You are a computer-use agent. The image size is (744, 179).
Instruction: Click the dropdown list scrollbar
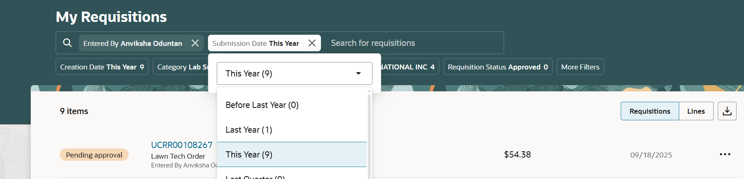click(369, 132)
